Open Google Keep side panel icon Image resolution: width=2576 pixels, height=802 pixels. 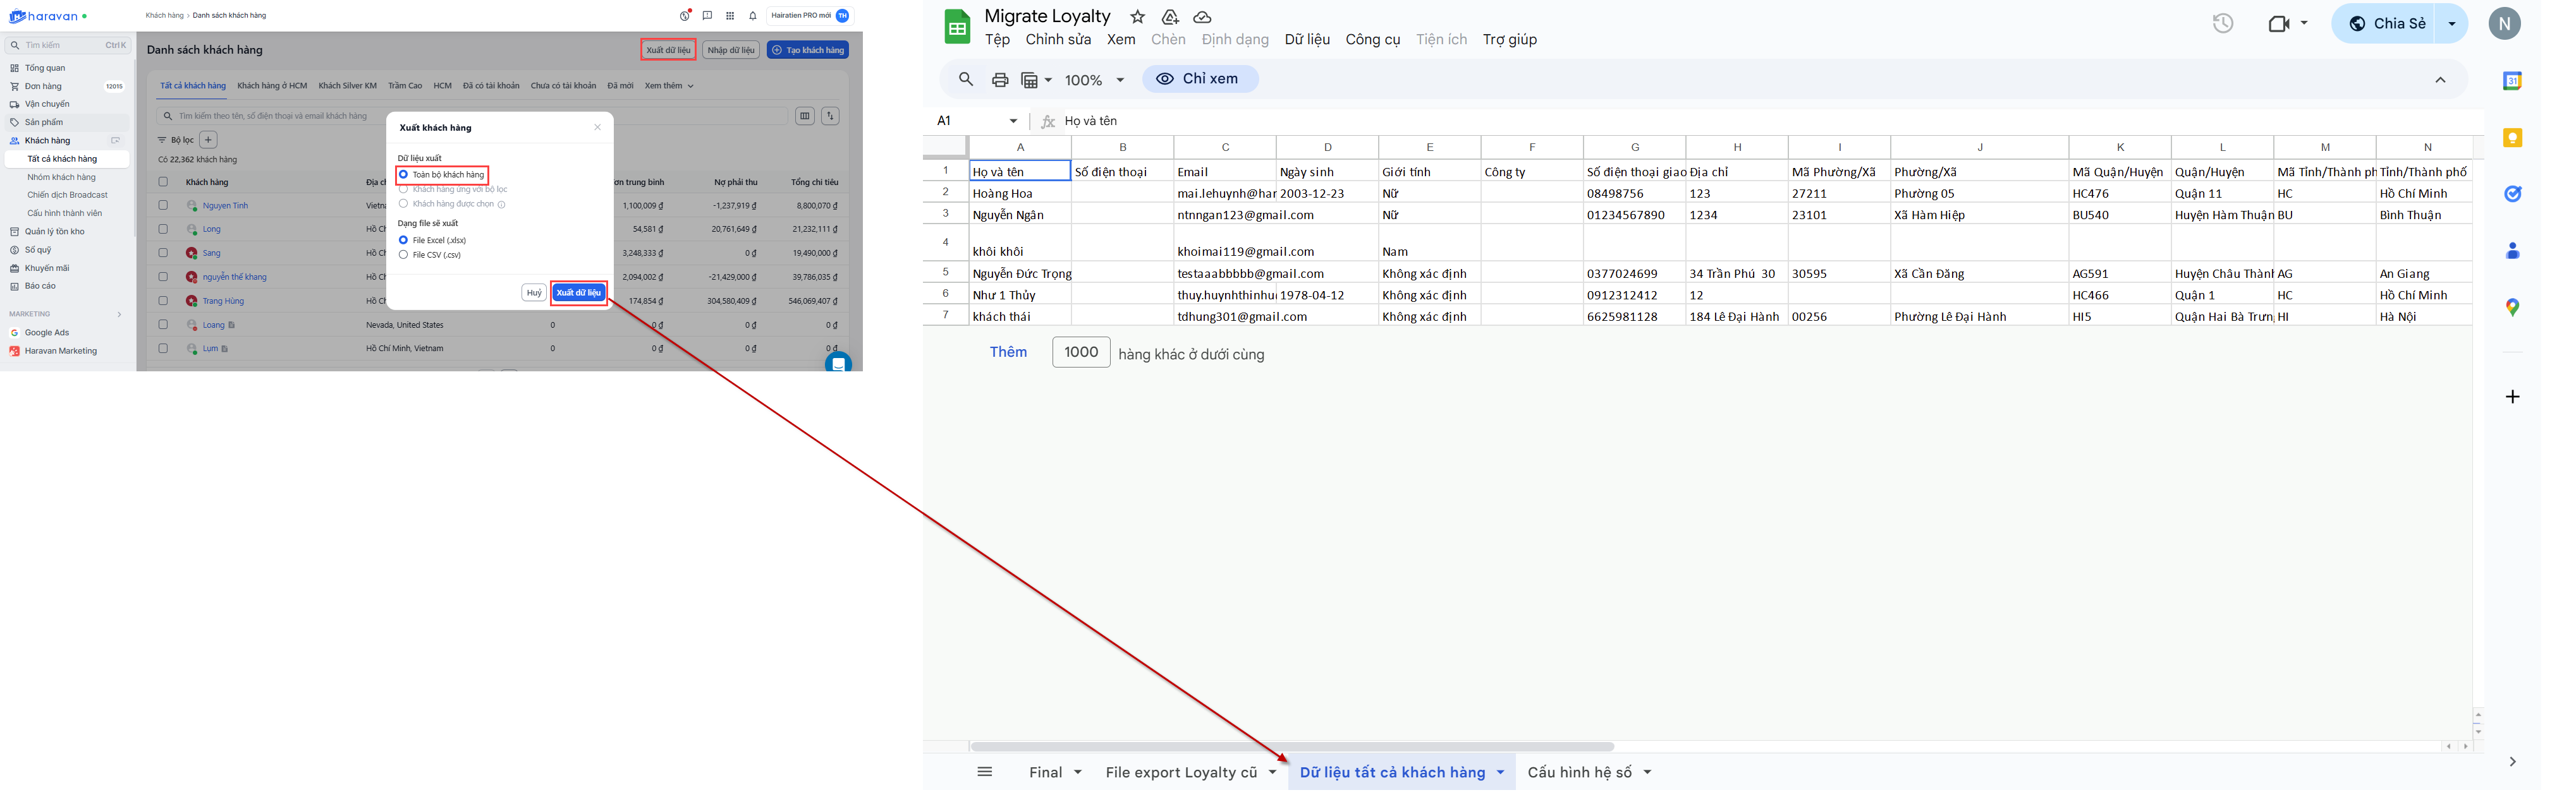(2512, 138)
